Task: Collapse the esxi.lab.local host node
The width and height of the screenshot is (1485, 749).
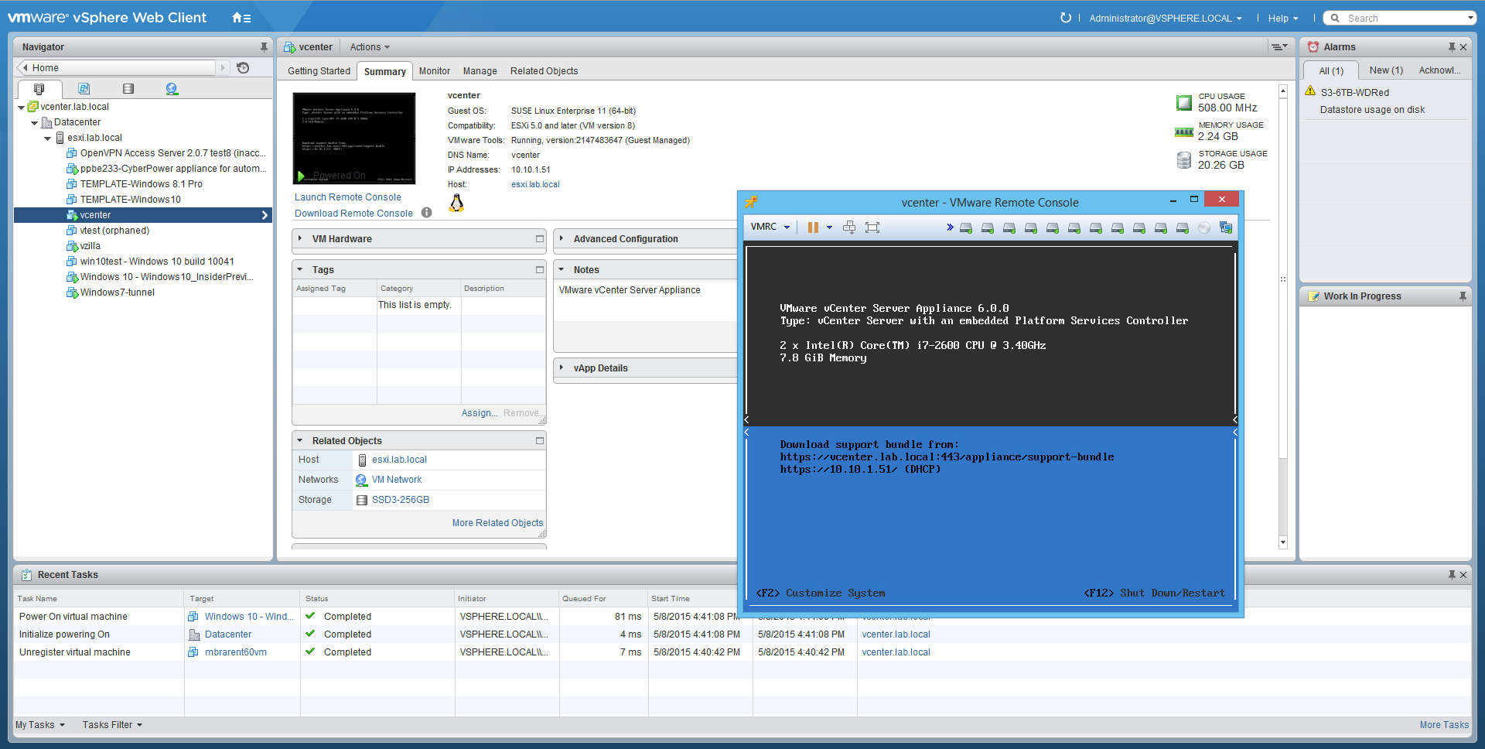Action: (x=47, y=139)
